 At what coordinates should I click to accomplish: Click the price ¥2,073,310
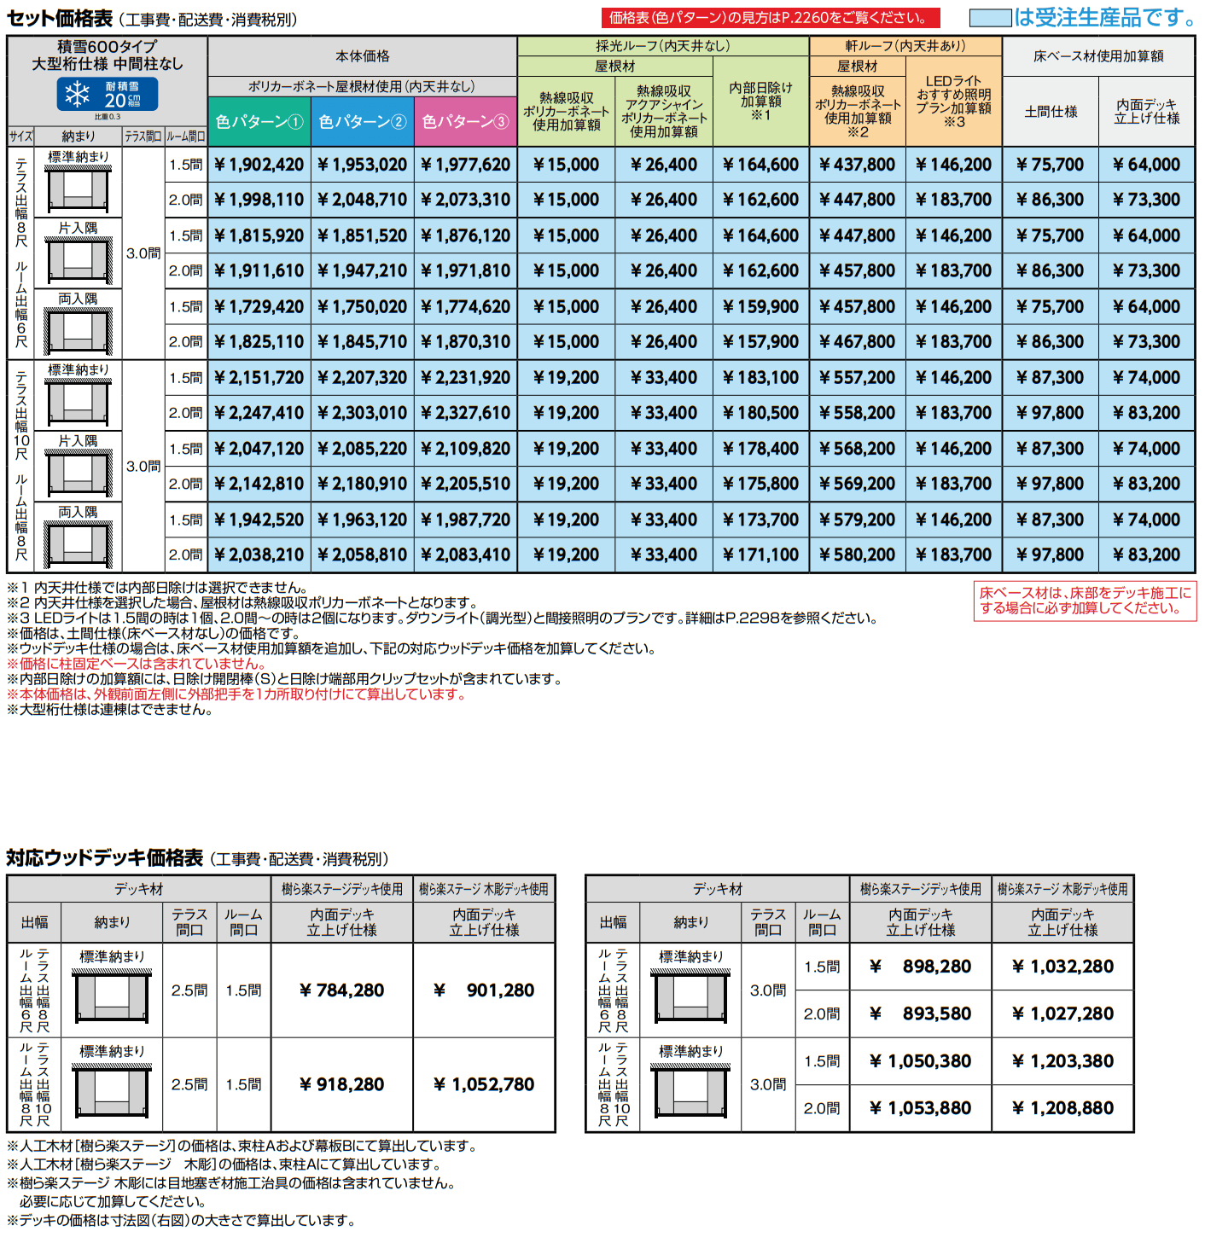click(x=466, y=200)
